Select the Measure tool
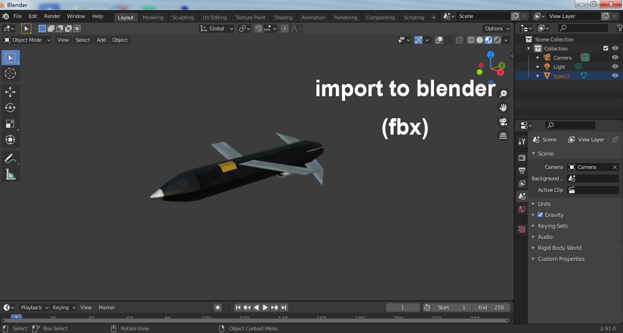623x333 pixels. point(10,175)
